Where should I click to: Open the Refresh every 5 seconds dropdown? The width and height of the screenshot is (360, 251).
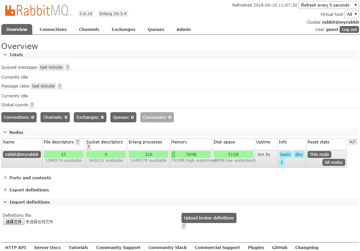[329, 5]
